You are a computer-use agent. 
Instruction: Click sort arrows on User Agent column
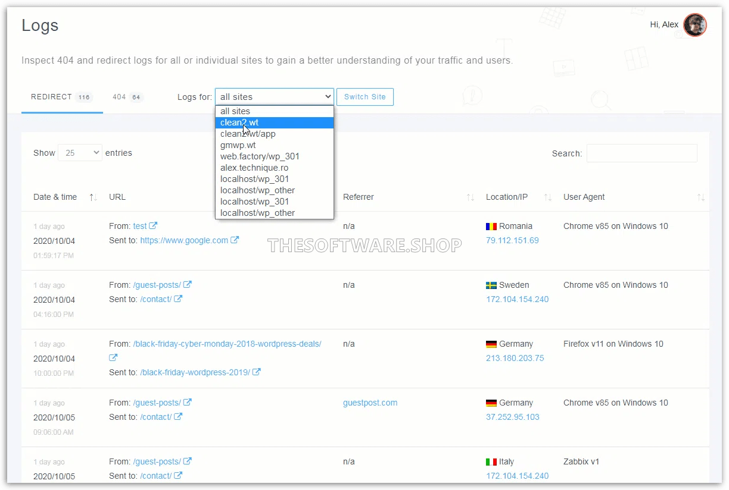(701, 197)
